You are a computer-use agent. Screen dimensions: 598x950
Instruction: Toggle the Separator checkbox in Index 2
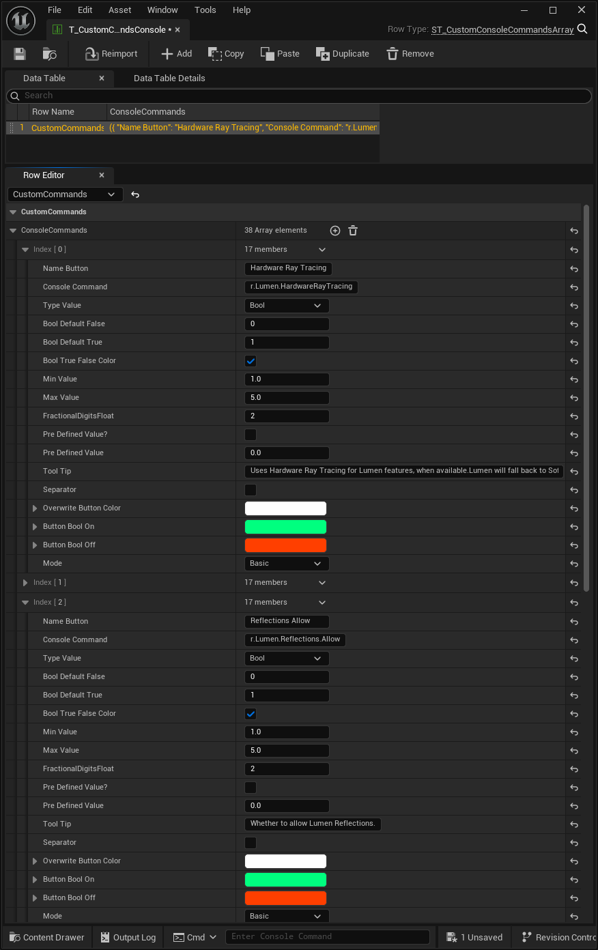tap(251, 843)
